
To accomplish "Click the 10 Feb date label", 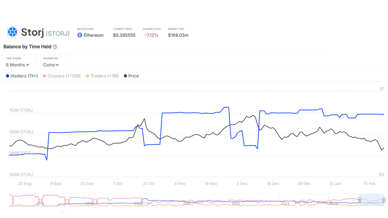I will tap(369, 184).
